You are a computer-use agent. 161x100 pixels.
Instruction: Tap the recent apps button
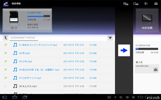pos(25,97)
